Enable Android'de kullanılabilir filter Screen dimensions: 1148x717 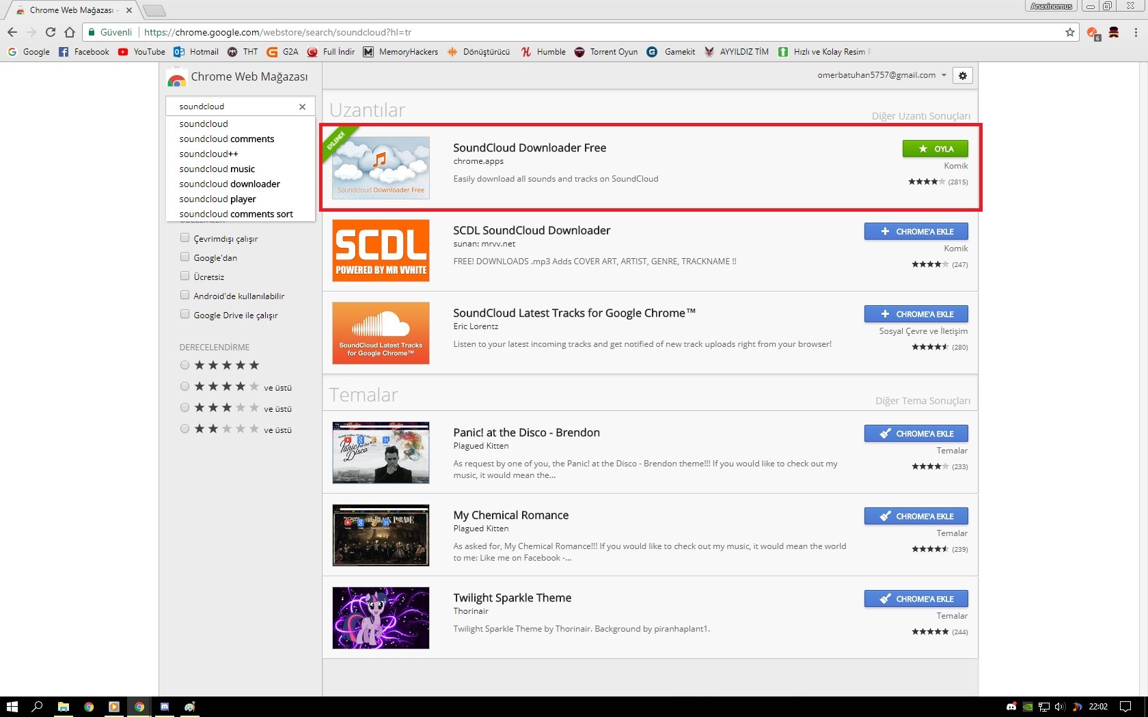coord(184,295)
